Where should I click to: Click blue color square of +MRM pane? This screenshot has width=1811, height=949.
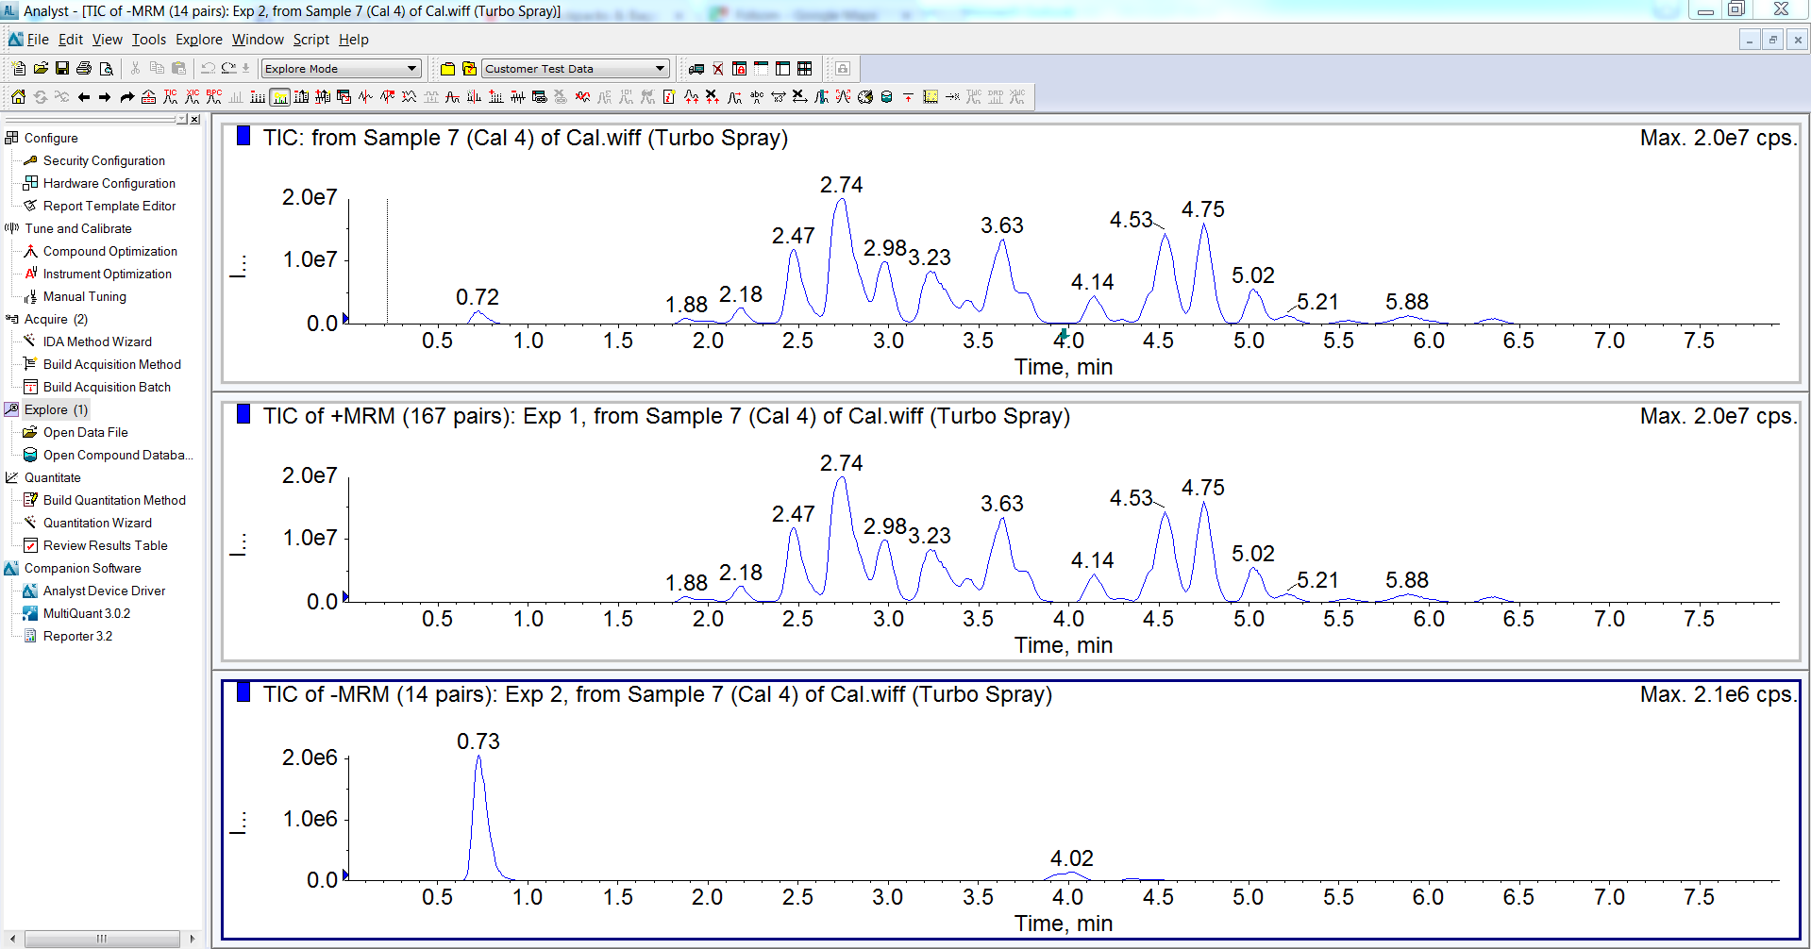(x=243, y=414)
